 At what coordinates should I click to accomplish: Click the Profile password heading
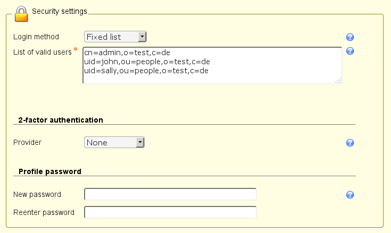50,171
